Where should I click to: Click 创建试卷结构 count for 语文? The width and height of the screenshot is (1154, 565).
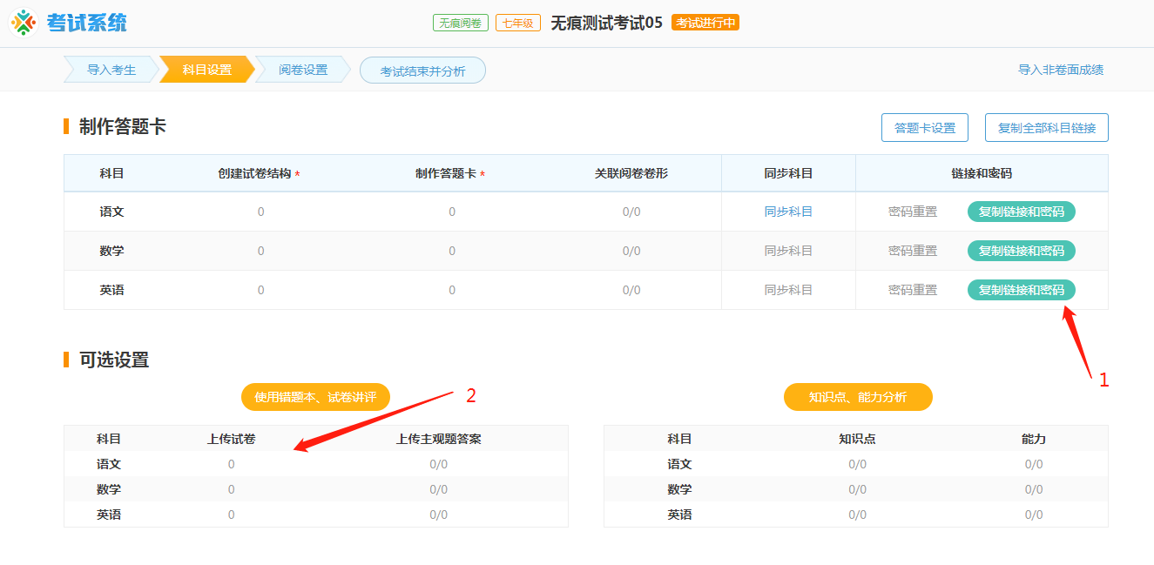260,212
